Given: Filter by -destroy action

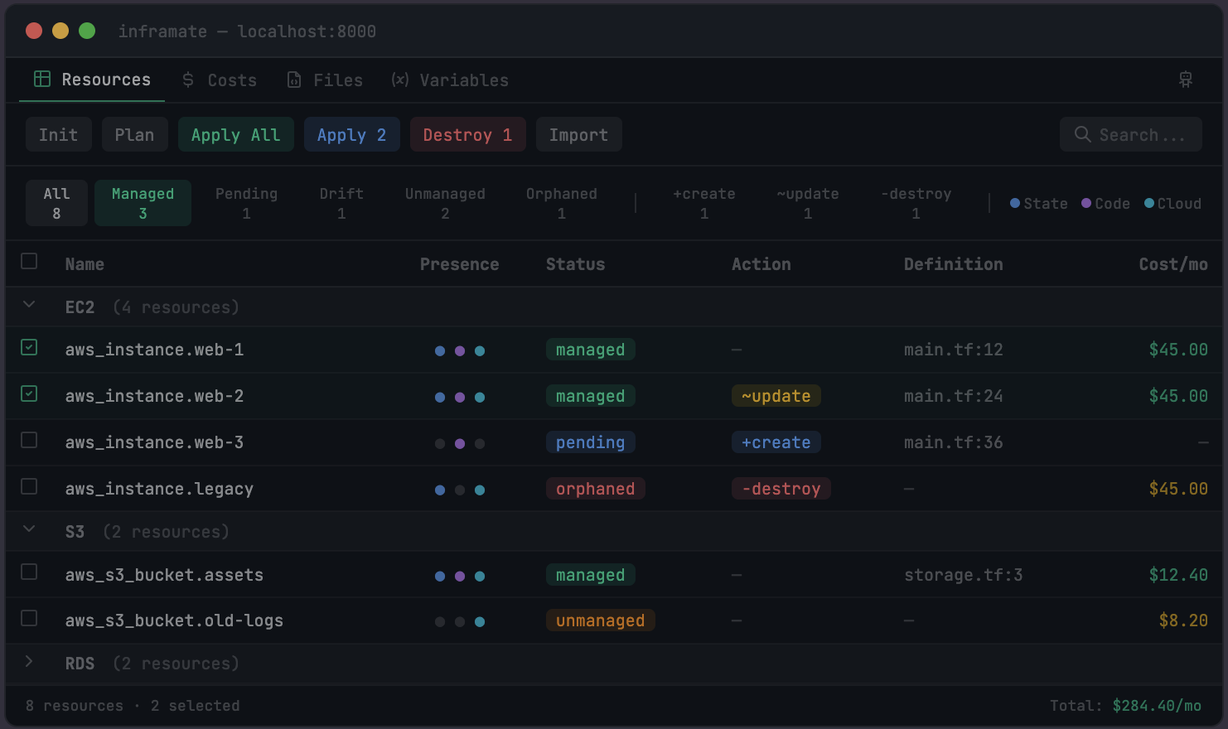Looking at the screenshot, I should coord(916,203).
